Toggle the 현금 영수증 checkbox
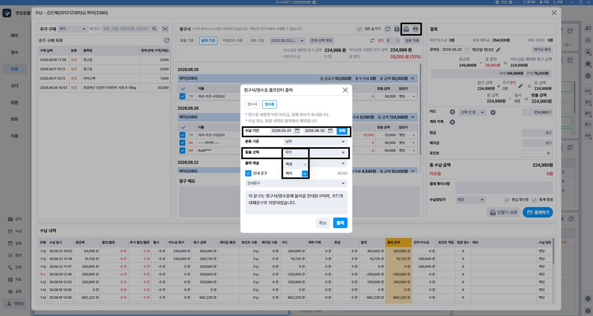 pos(507,200)
